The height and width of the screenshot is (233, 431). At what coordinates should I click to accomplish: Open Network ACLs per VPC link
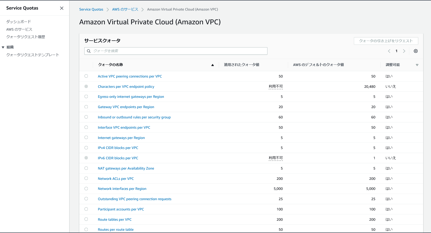click(116, 179)
